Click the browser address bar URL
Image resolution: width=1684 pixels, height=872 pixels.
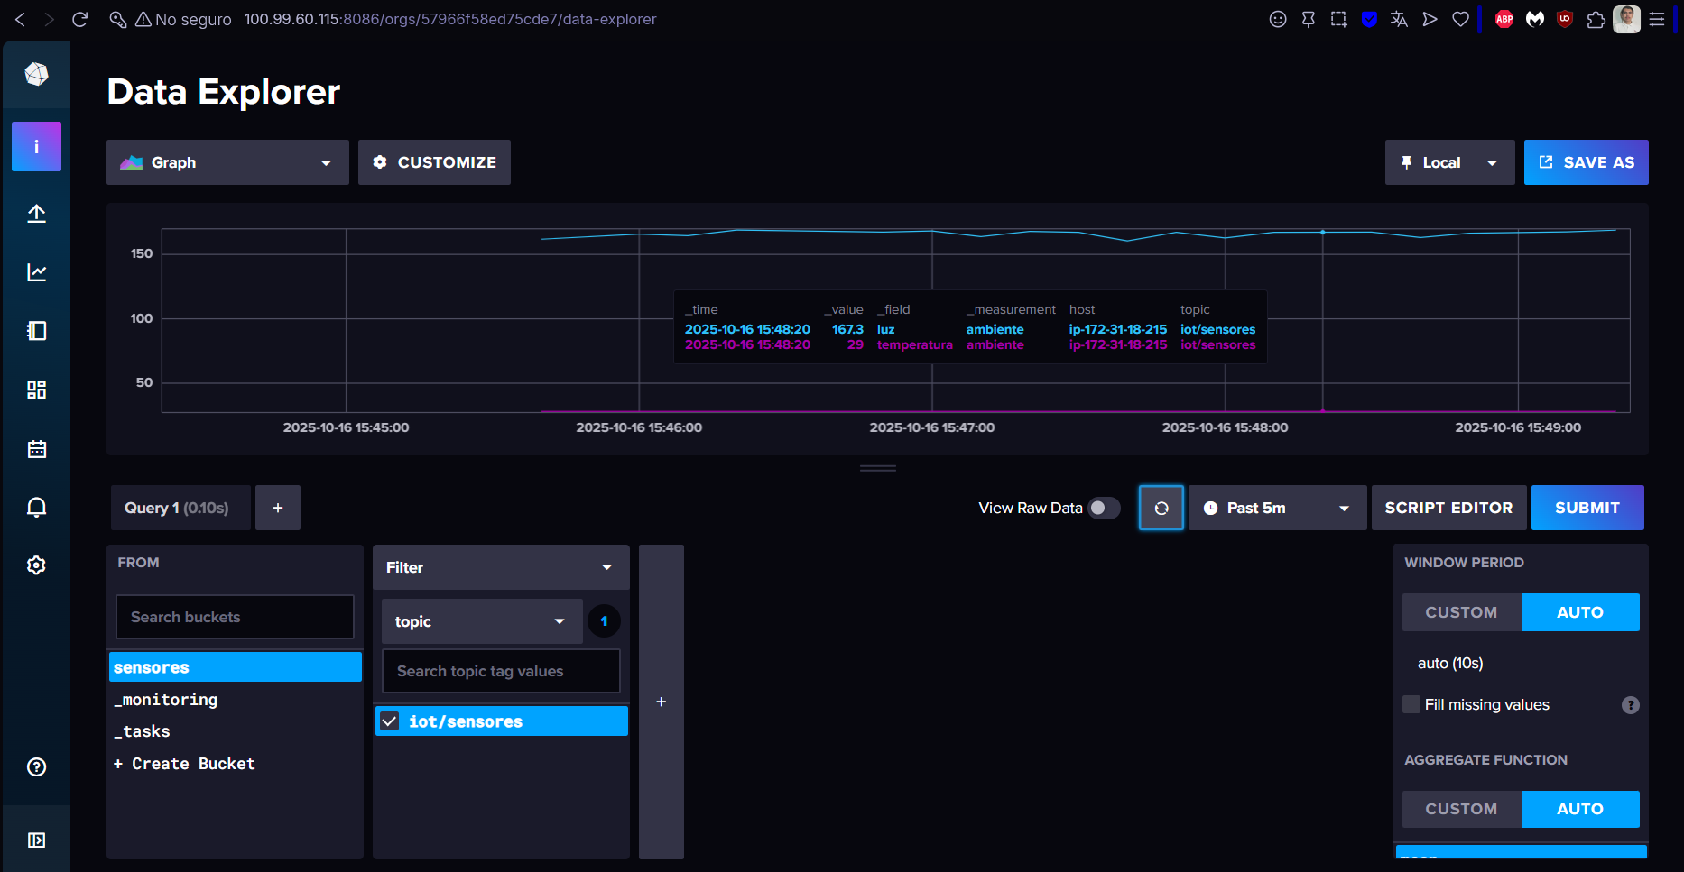pos(449,19)
